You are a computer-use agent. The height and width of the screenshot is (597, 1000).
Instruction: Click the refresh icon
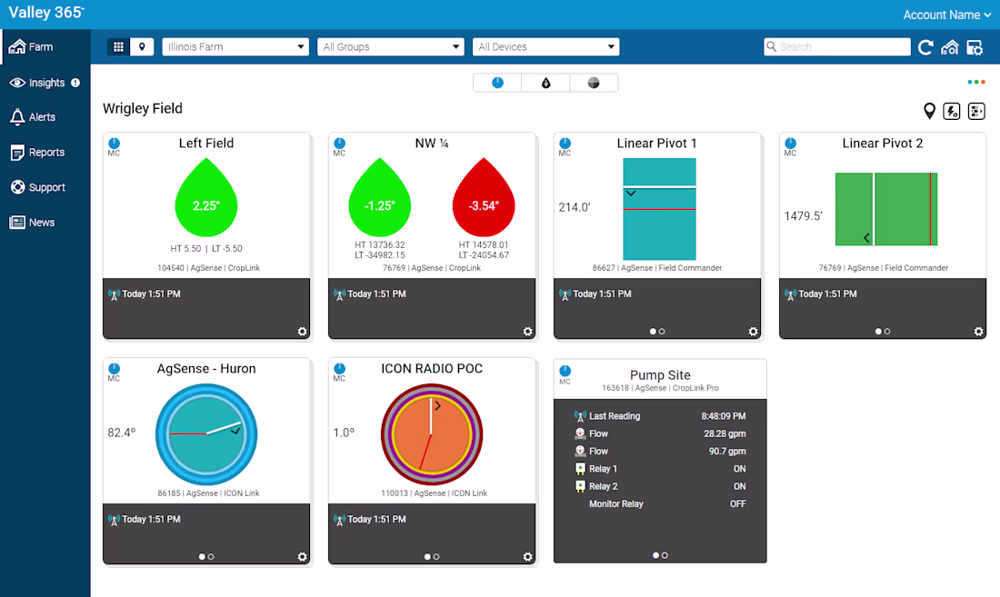click(925, 47)
